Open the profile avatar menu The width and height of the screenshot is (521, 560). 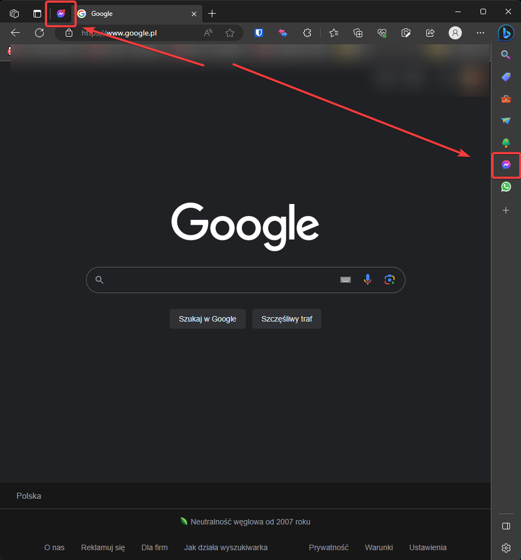coord(455,33)
